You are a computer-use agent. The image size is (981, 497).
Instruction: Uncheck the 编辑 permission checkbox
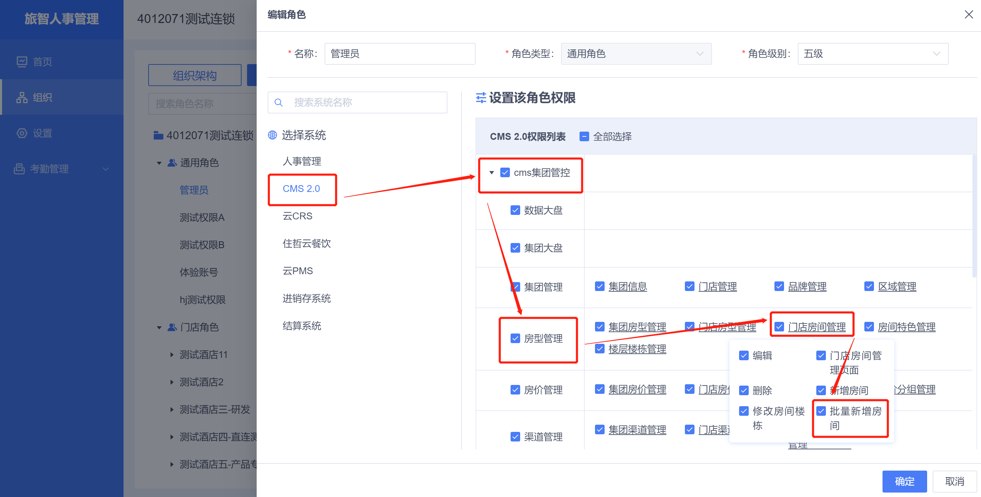[744, 355]
